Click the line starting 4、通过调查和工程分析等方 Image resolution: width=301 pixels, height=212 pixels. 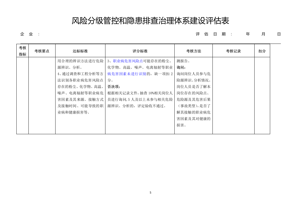[x=80, y=74]
